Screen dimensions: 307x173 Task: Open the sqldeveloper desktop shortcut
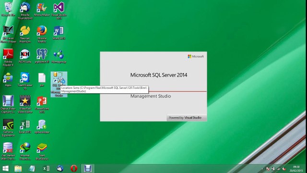point(42,126)
